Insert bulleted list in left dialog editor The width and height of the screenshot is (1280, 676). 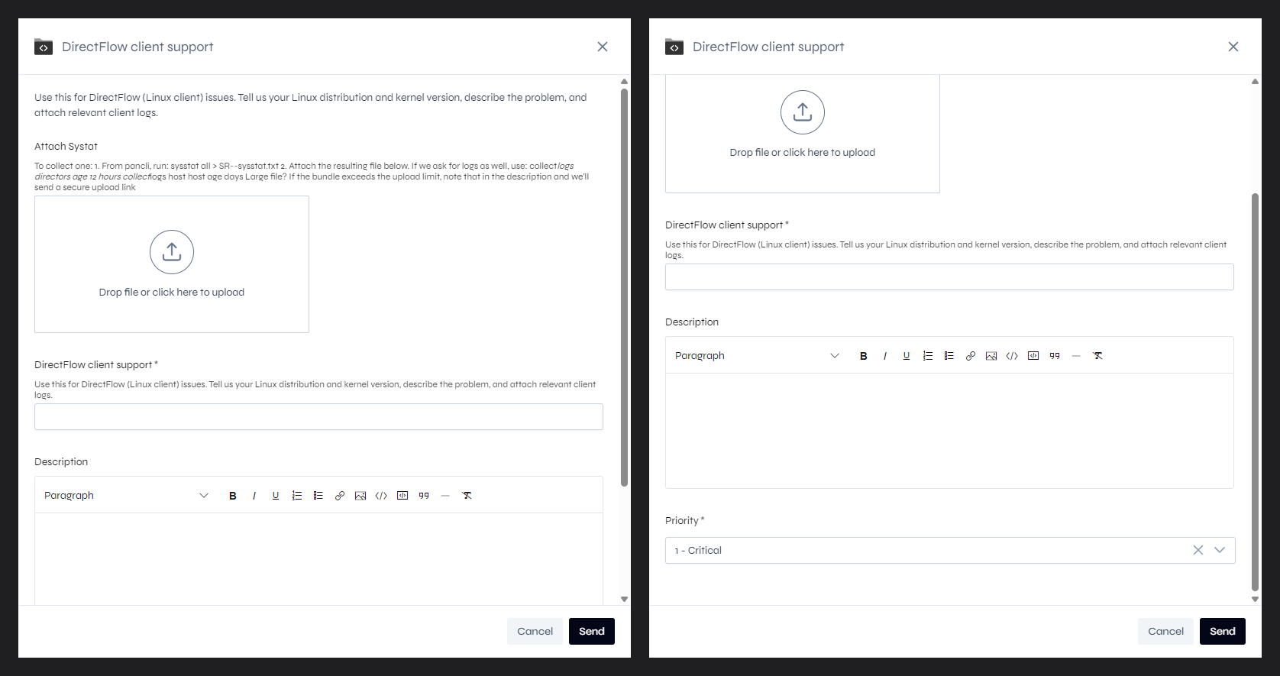[318, 496]
